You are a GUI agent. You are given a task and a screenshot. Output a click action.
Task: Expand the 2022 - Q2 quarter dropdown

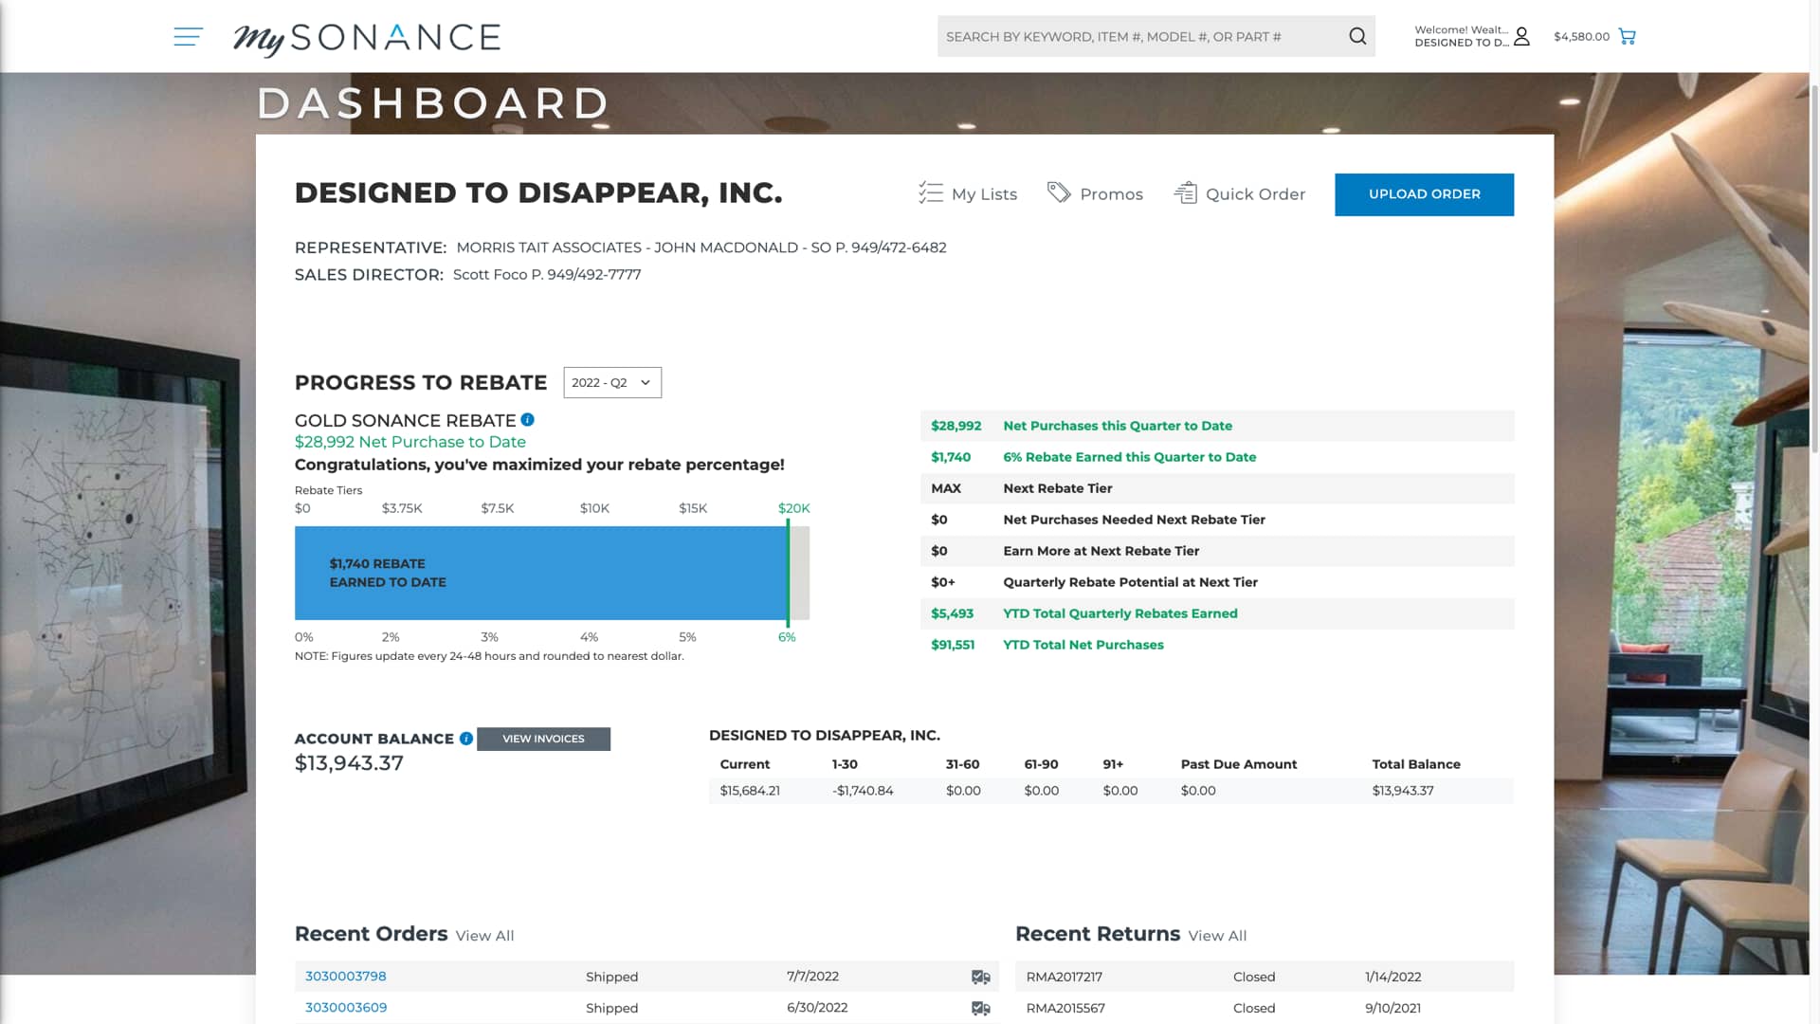coord(612,383)
